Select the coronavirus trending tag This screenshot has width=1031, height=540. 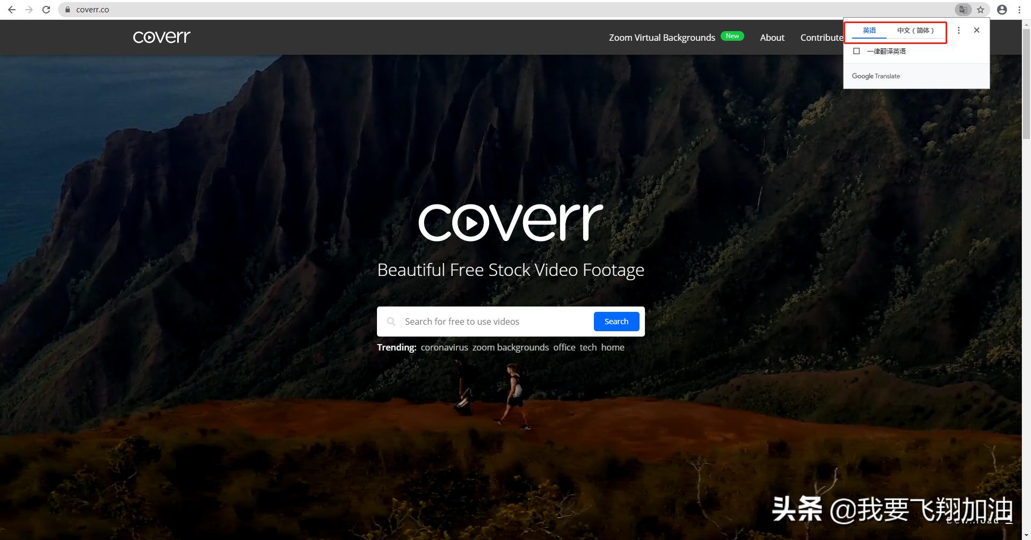tap(444, 347)
